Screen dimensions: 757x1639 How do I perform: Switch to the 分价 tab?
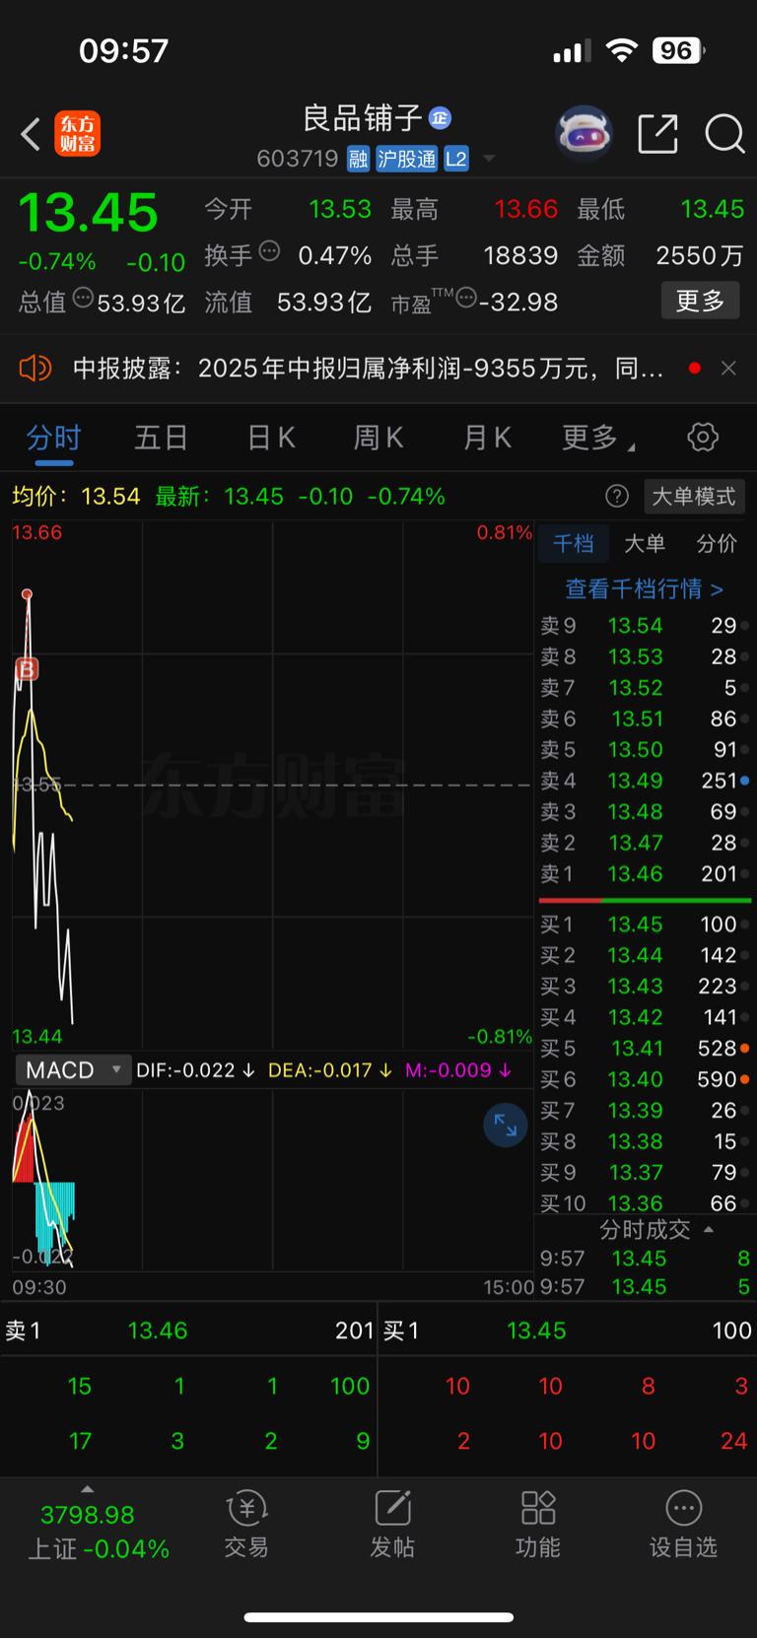pos(717,543)
